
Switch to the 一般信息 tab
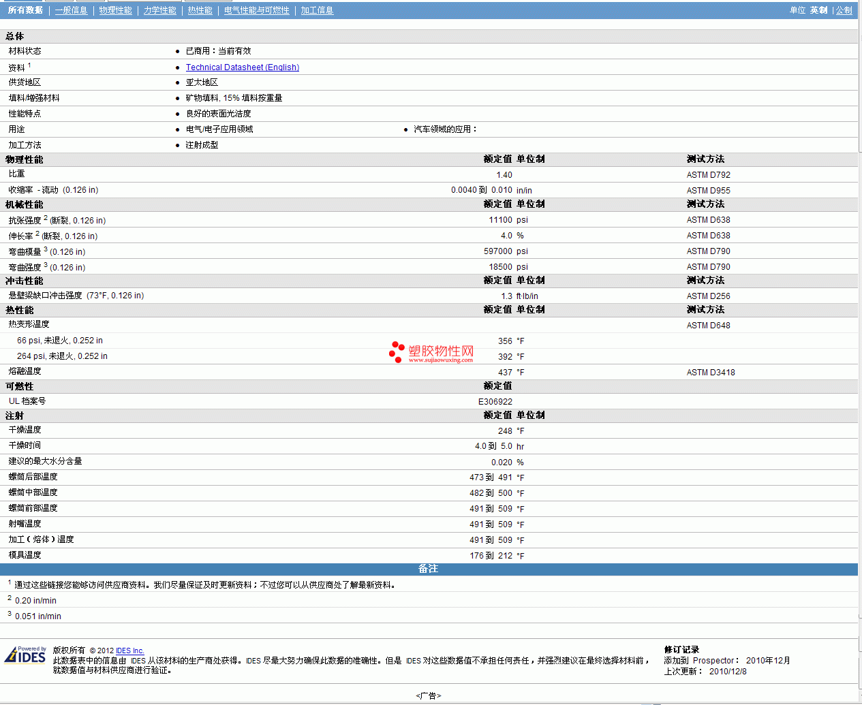72,10
